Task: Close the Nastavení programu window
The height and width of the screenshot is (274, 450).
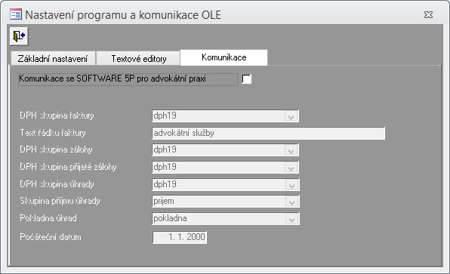Action: click(428, 14)
